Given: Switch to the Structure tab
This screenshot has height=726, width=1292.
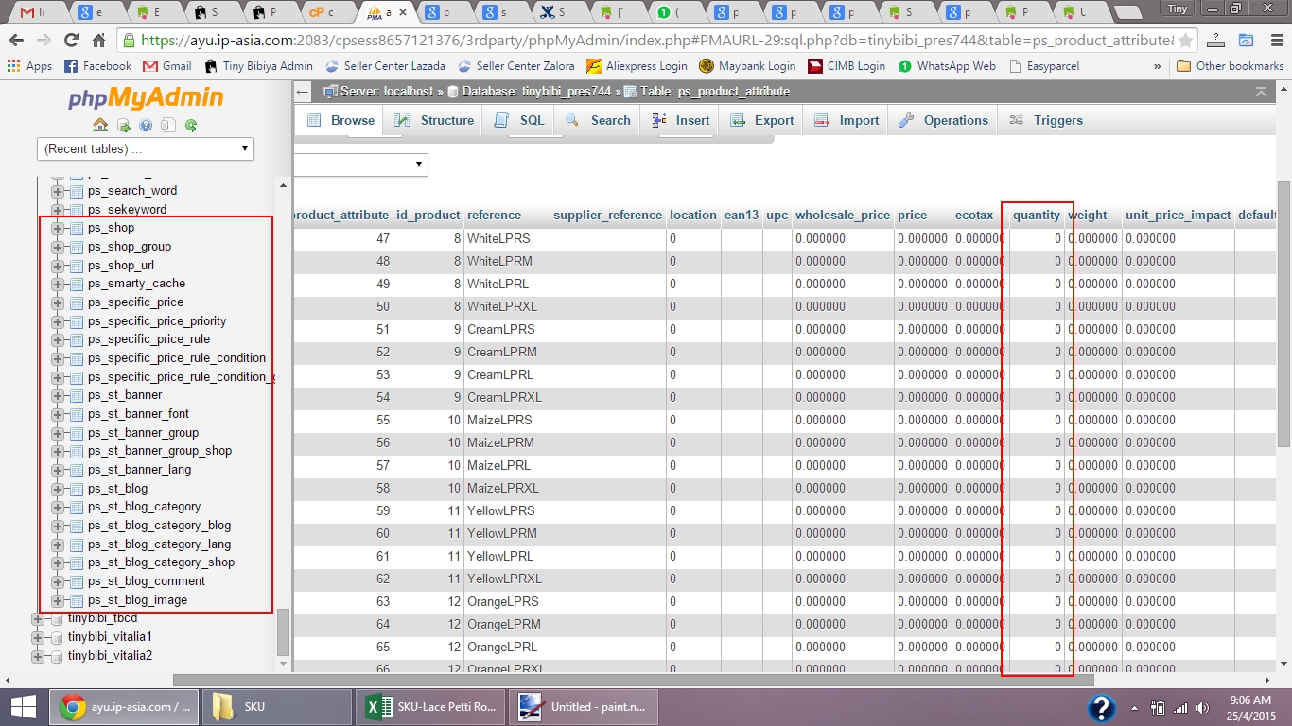Looking at the screenshot, I should pos(435,120).
